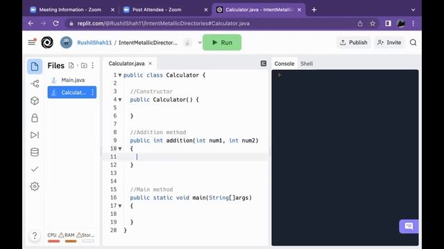The height and width of the screenshot is (249, 444).
Task: Open the Files panel icon in sidebar
Action: (x=35, y=66)
